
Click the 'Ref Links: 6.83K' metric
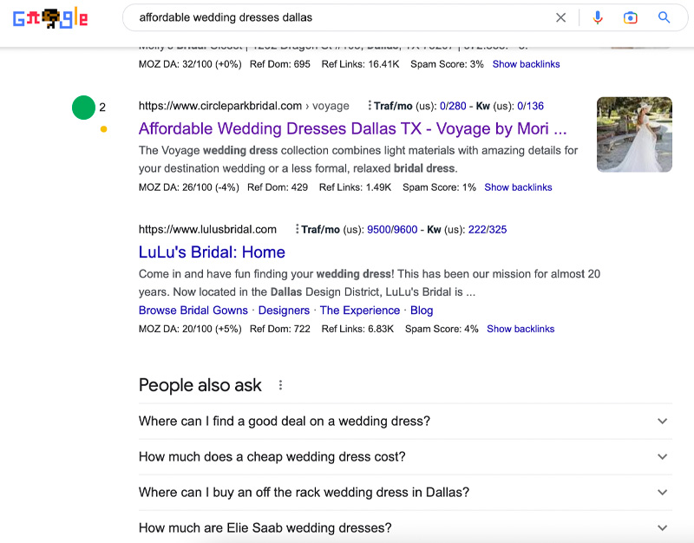click(357, 329)
